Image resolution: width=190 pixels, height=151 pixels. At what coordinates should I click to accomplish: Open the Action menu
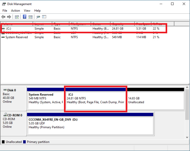[16, 10]
